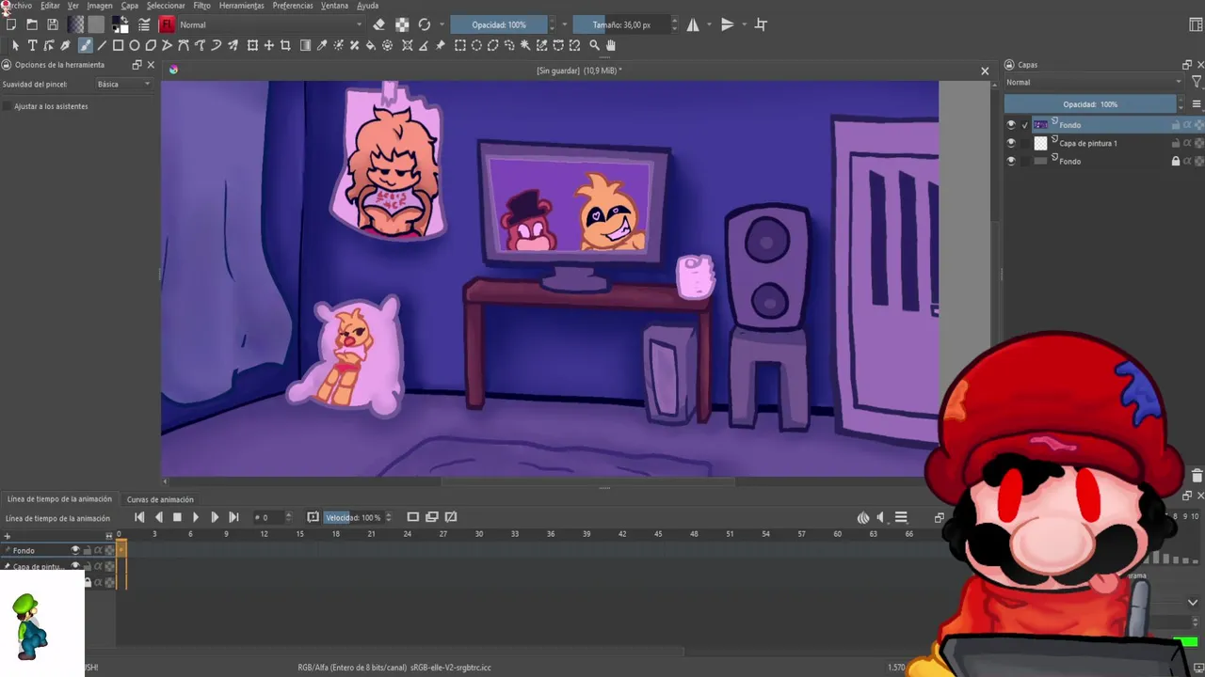Switch to Curvas de animación tab
Viewport: 1205px width, 677px height.
pyautogui.click(x=160, y=499)
